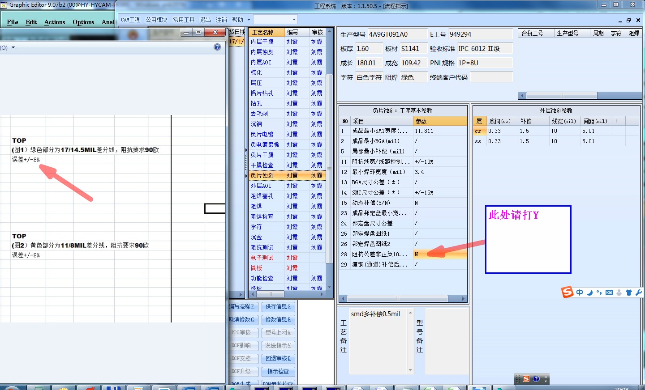Click the 参数 column header
The image size is (645, 390).
pos(440,121)
